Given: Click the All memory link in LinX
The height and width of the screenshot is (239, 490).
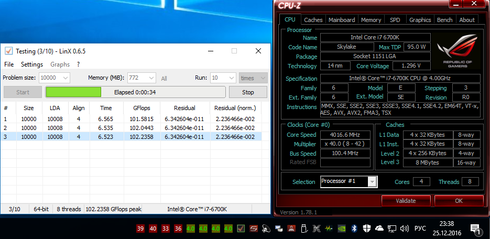Looking at the screenshot, I should [164, 79].
